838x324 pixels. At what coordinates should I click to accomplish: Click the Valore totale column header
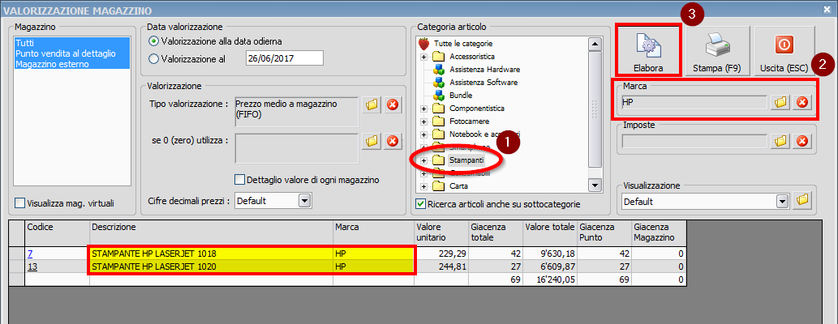(550, 232)
